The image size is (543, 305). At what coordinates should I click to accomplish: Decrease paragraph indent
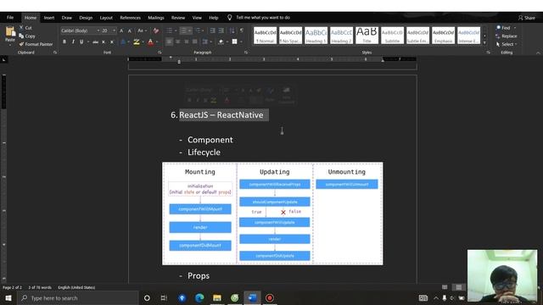[213, 30]
